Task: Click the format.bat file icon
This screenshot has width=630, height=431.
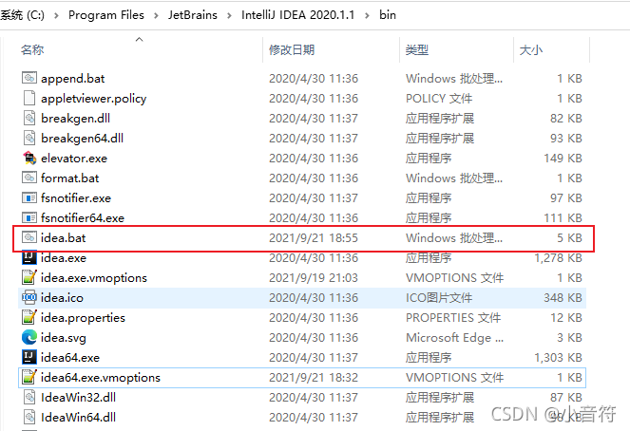Action: pos(29,178)
